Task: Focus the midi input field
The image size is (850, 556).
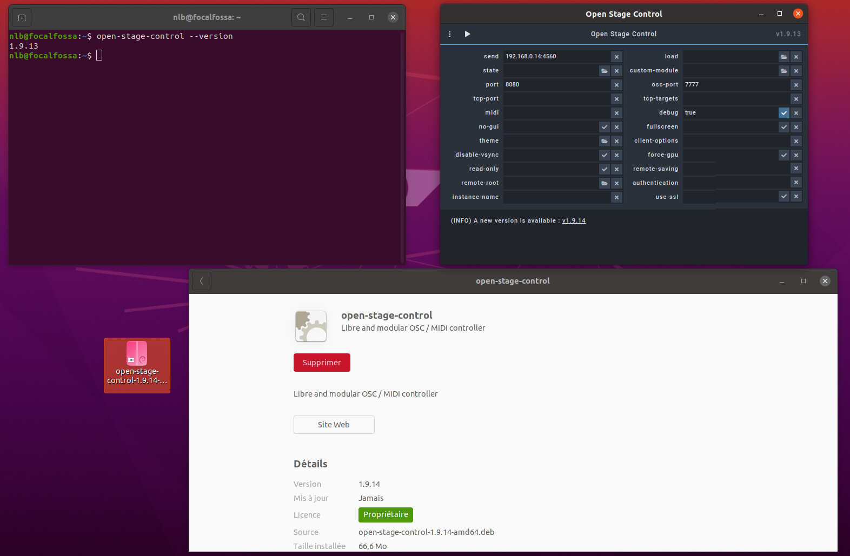Action: 556,113
